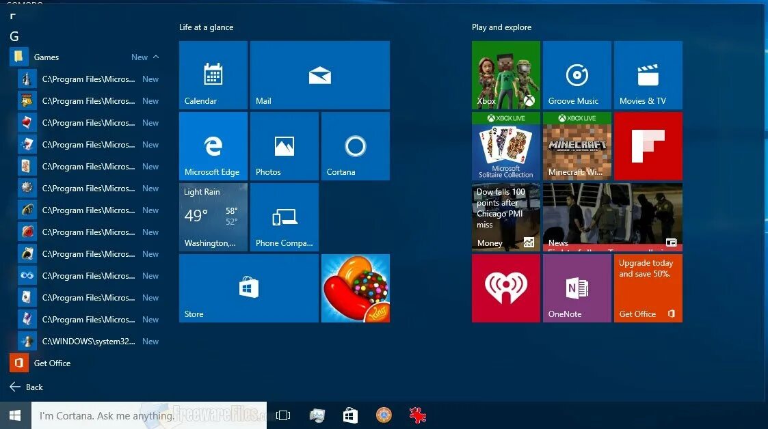
Task: Launch the Minecraft tile
Action: 577,146
